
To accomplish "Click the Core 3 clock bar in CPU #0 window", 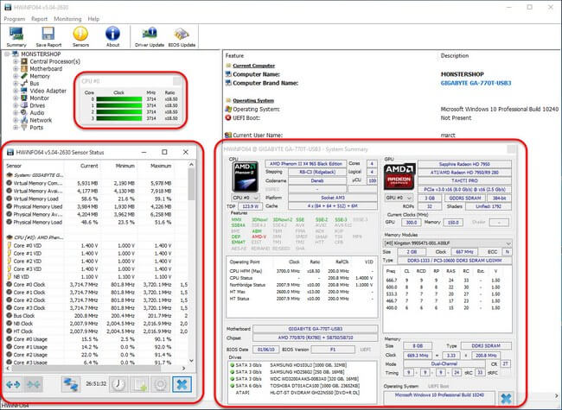I will (119, 118).
